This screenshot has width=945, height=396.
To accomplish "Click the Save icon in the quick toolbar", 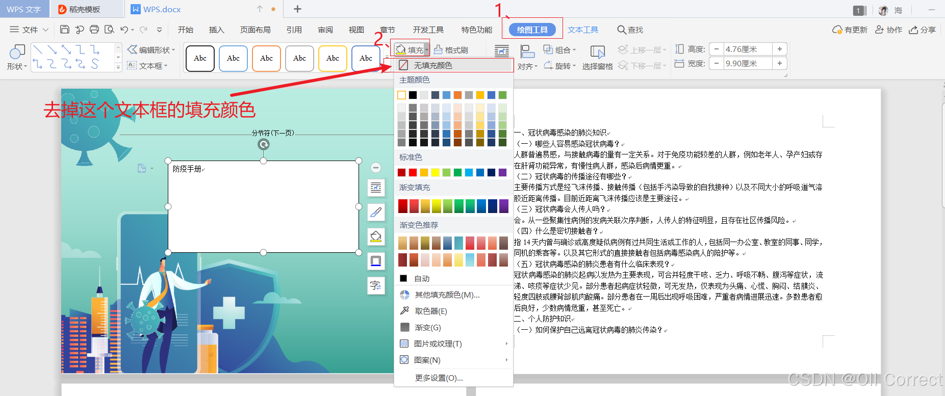I will coord(65,30).
